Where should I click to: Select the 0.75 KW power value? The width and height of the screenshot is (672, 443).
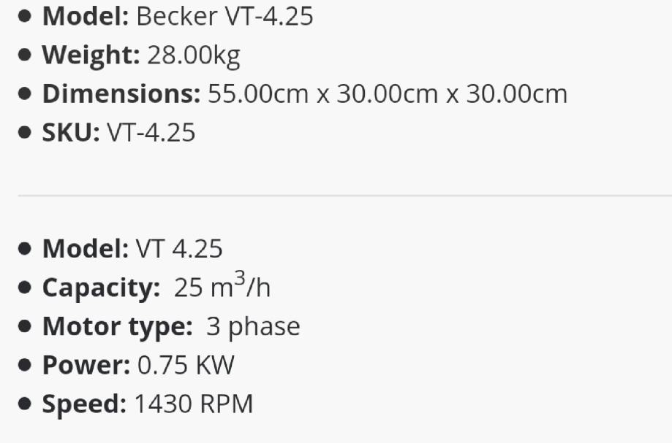tap(186, 365)
